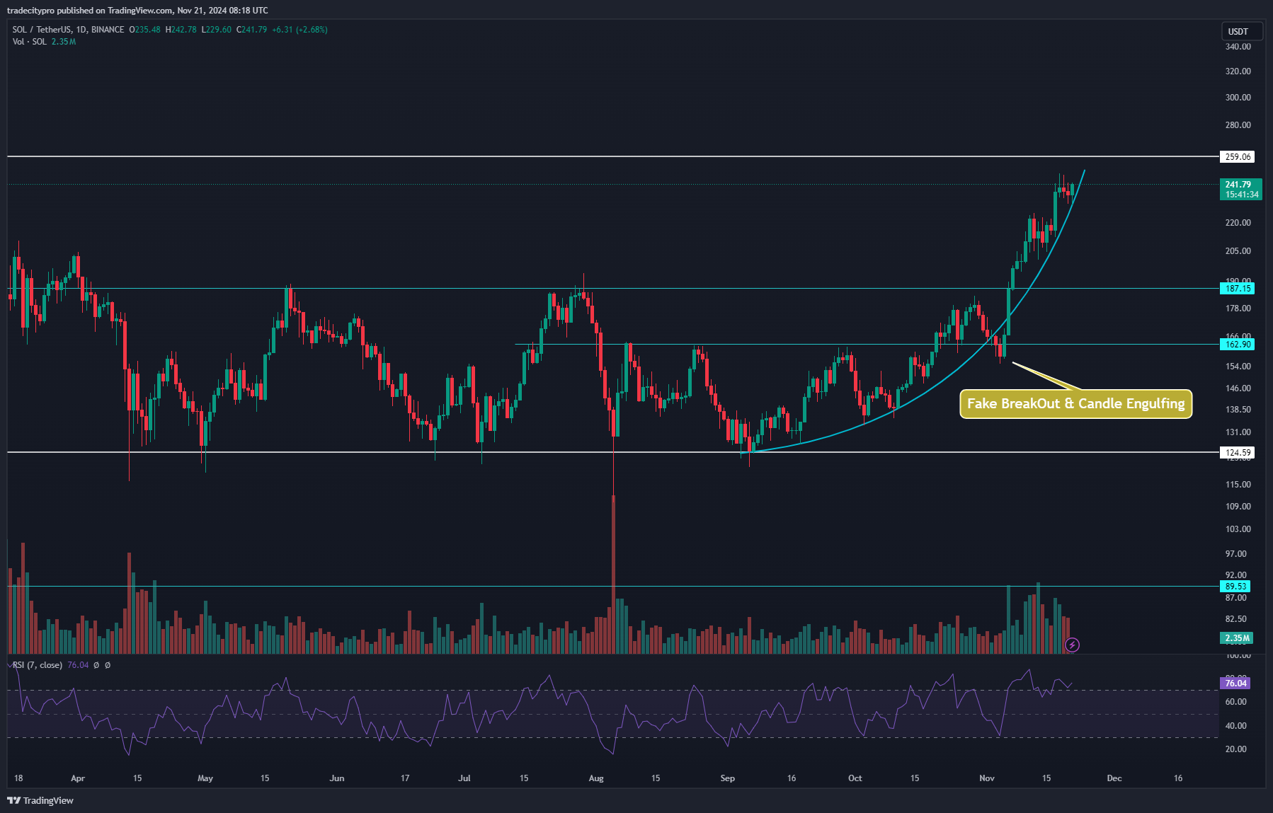Viewport: 1273px width, 813px height.
Task: Click the Jul label on time axis
Action: tap(464, 778)
